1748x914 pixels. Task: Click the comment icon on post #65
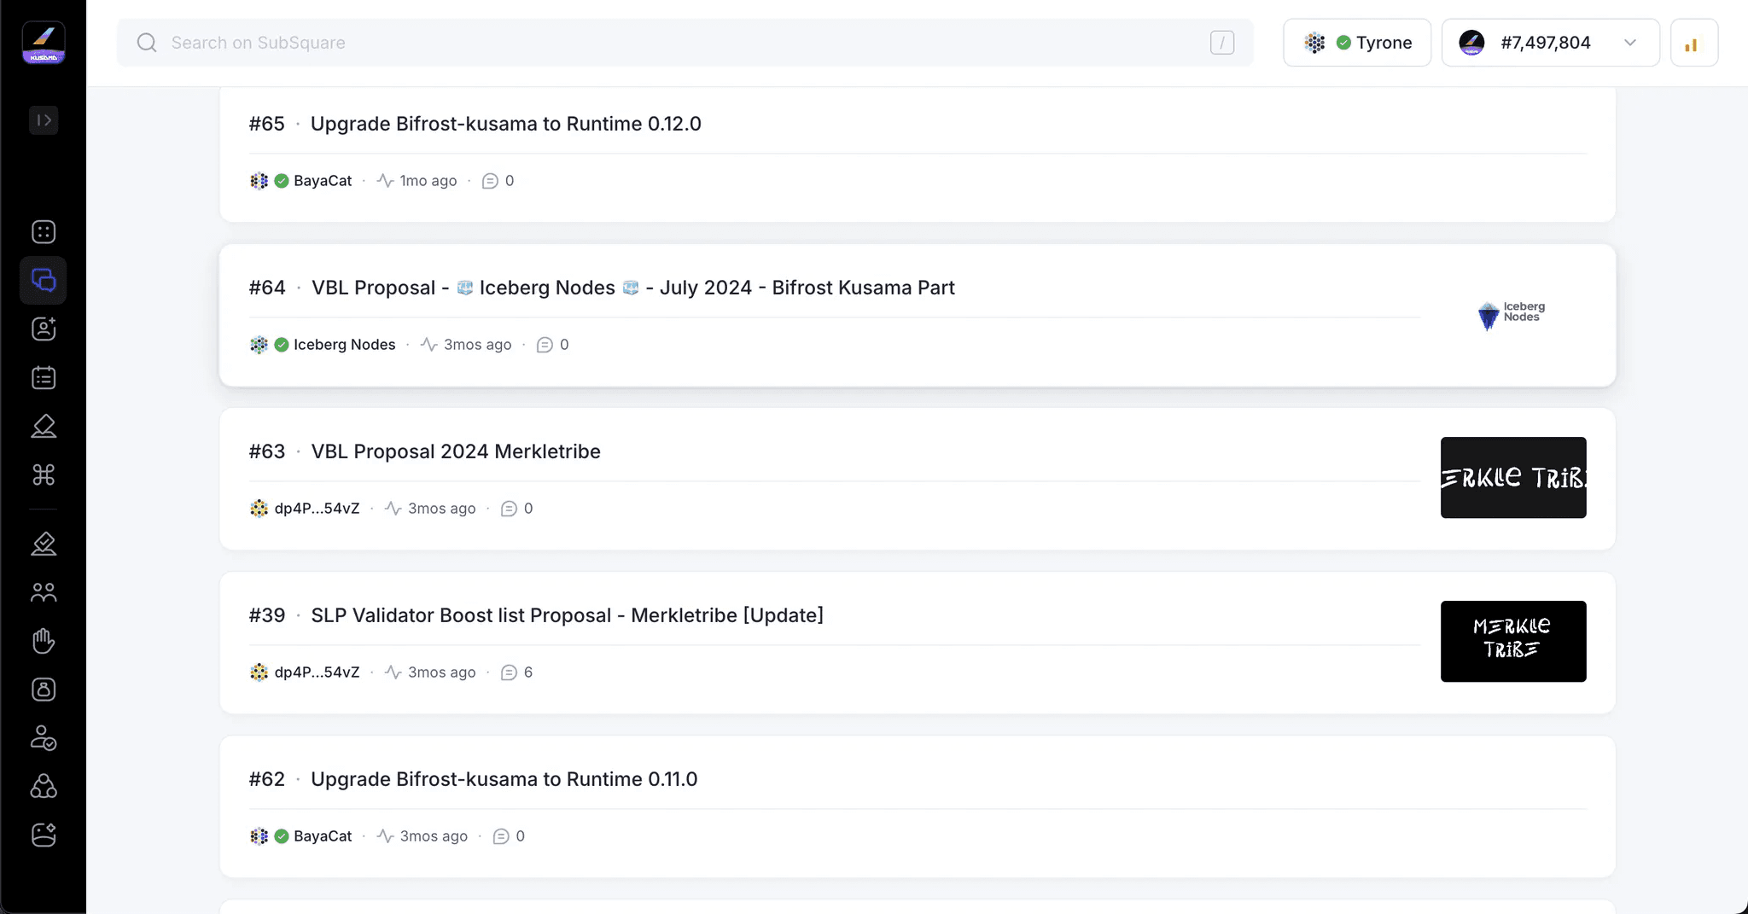490,181
